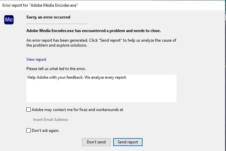Click the Send report button
226x151 pixels.
[x=128, y=142]
